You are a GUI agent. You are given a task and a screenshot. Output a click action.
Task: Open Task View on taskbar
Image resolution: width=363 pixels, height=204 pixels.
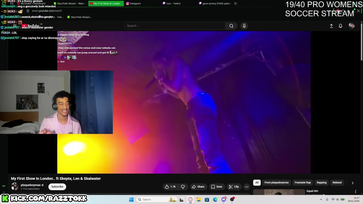[x=181, y=199]
